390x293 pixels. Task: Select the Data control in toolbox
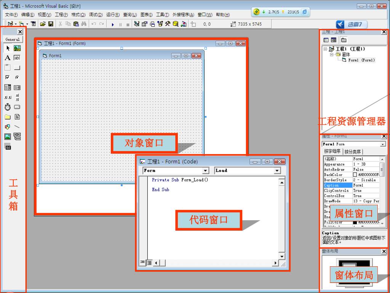pos(17,137)
